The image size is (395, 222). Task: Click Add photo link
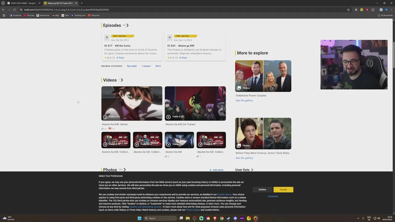pos(216,170)
